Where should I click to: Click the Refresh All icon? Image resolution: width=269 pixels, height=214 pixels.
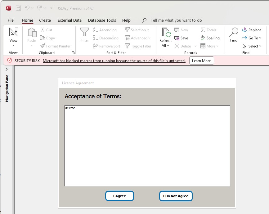click(x=165, y=33)
